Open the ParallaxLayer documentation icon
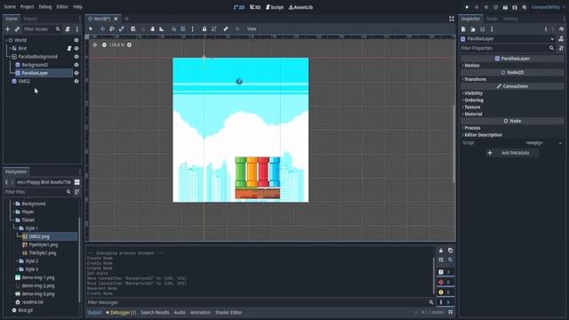Image resolution: width=569 pixels, height=320 pixels. [x=561, y=39]
